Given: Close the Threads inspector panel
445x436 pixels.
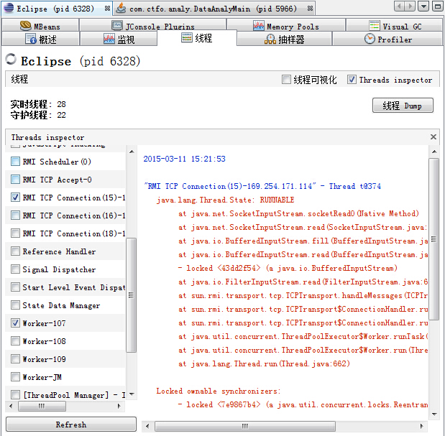Looking at the screenshot, I should coord(433,137).
